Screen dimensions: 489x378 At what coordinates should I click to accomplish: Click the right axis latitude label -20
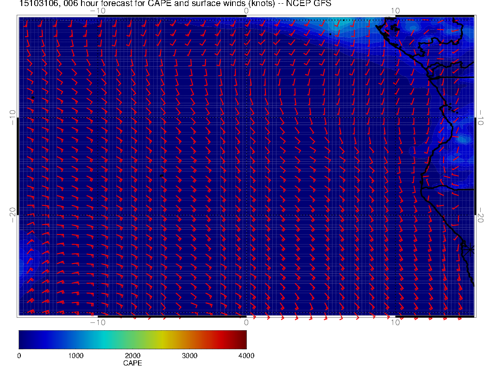point(480,215)
